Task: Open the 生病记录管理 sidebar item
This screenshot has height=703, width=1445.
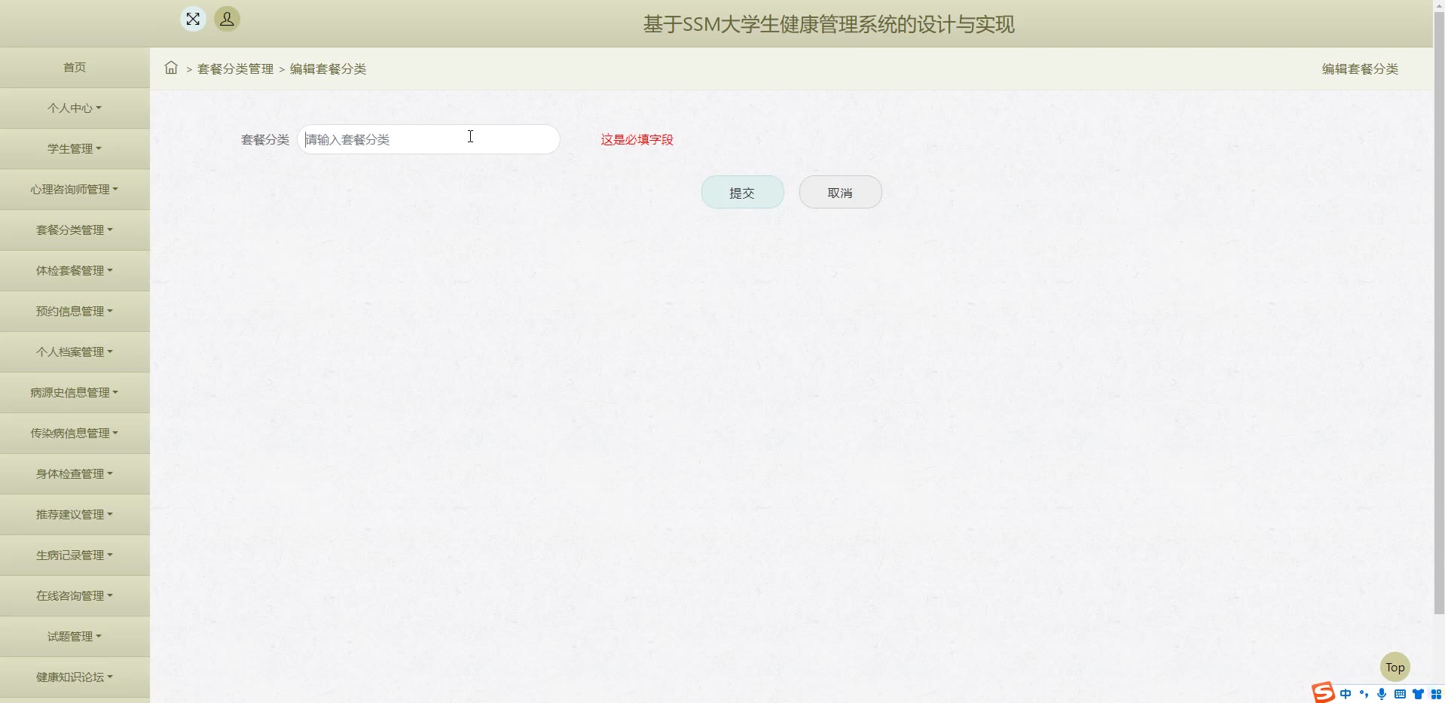Action: [x=75, y=555]
